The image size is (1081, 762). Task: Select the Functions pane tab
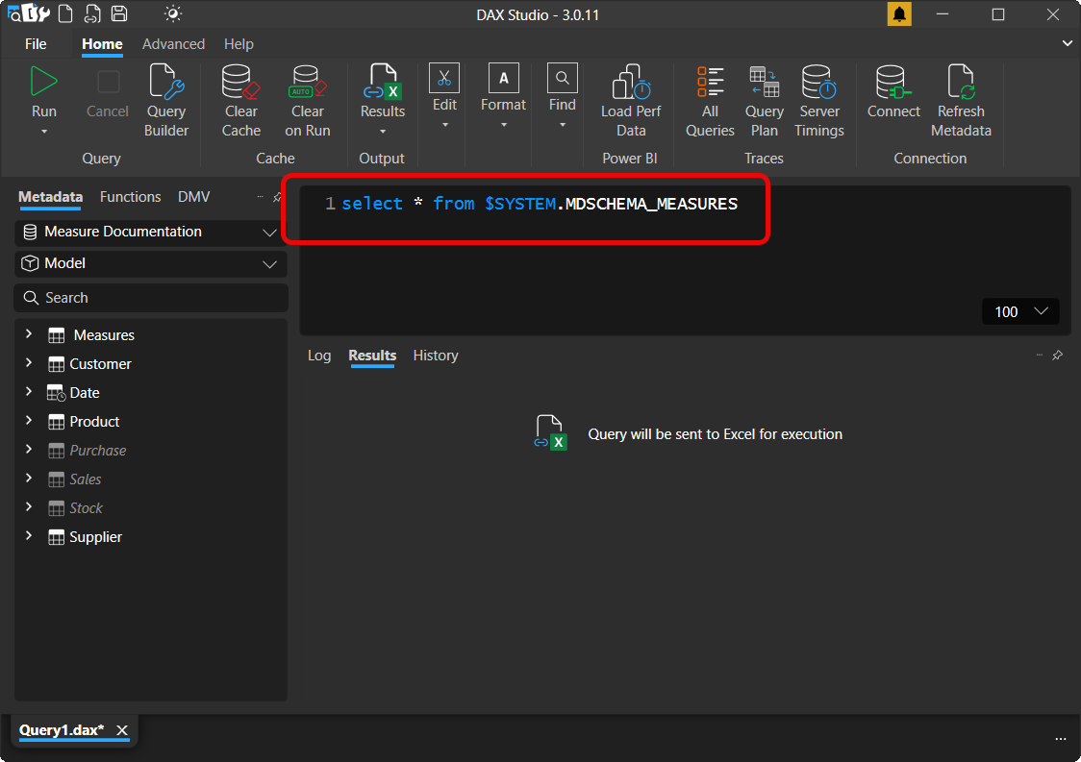130,197
